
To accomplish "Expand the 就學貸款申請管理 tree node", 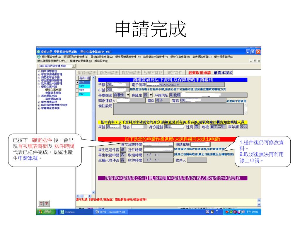I will click(x=39, y=83).
